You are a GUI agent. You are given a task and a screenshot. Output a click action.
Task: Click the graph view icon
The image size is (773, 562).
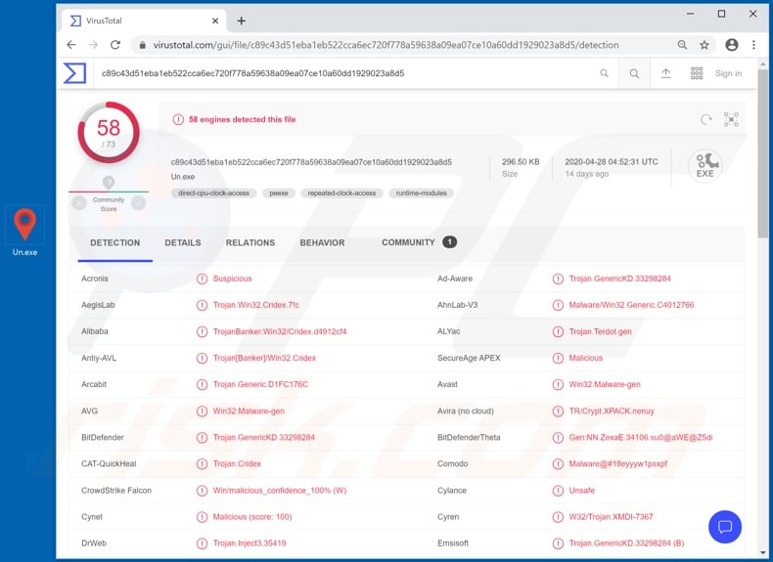(731, 119)
